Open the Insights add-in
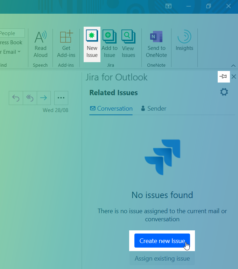 184,42
